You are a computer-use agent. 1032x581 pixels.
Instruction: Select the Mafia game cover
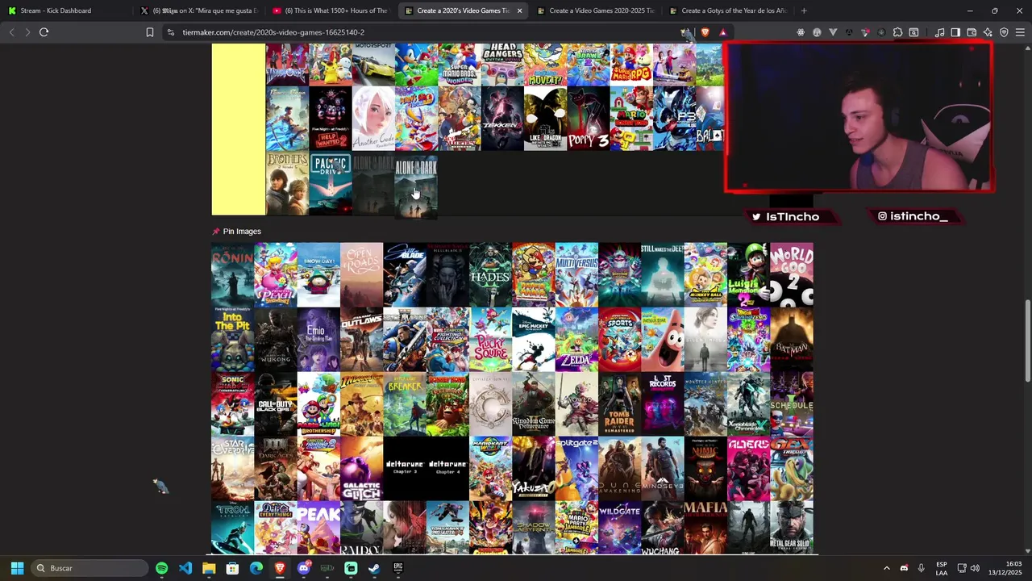tap(705, 528)
